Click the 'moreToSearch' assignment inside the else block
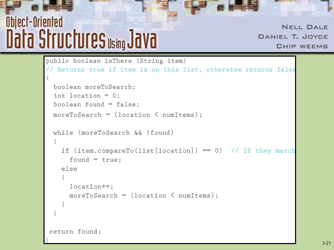334x250 pixels. click(144, 195)
